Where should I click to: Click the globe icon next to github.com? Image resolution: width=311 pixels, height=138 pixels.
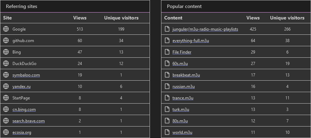[x=6, y=41]
